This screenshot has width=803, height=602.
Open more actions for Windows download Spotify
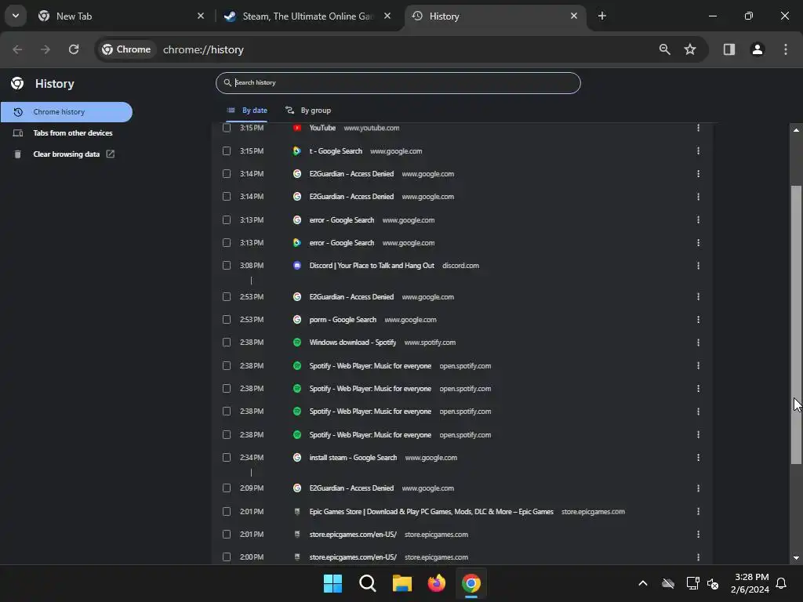click(x=698, y=343)
